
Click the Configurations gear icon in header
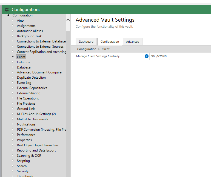coord(7,10)
